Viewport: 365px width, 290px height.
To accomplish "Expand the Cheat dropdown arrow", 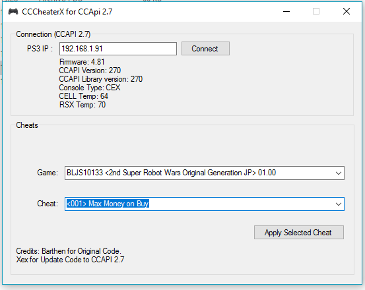I will point(338,204).
